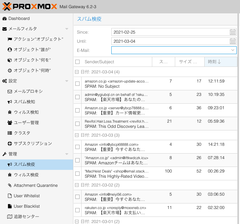Click the flag icon beside アクション"オブジェクト"

coord(10,39)
